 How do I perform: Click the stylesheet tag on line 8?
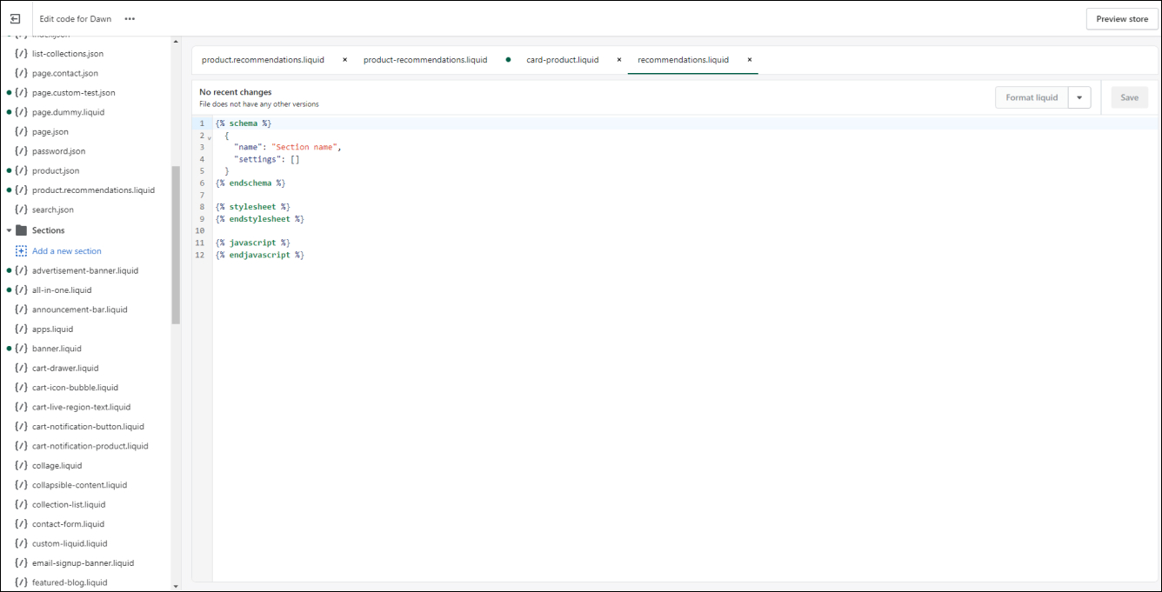pos(253,207)
